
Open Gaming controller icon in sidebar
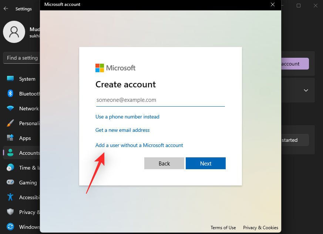(x=10, y=182)
